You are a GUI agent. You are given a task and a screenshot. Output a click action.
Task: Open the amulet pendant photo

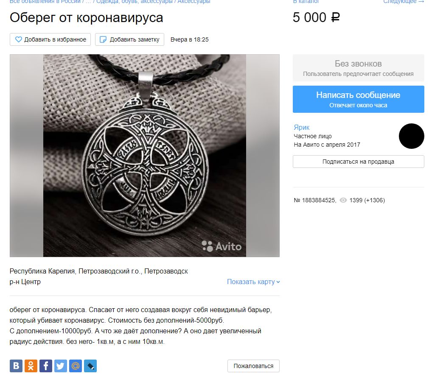(x=145, y=156)
